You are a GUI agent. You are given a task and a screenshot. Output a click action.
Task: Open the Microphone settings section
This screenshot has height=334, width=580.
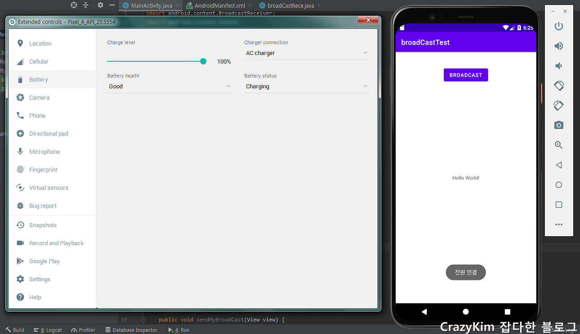pyautogui.click(x=52, y=152)
